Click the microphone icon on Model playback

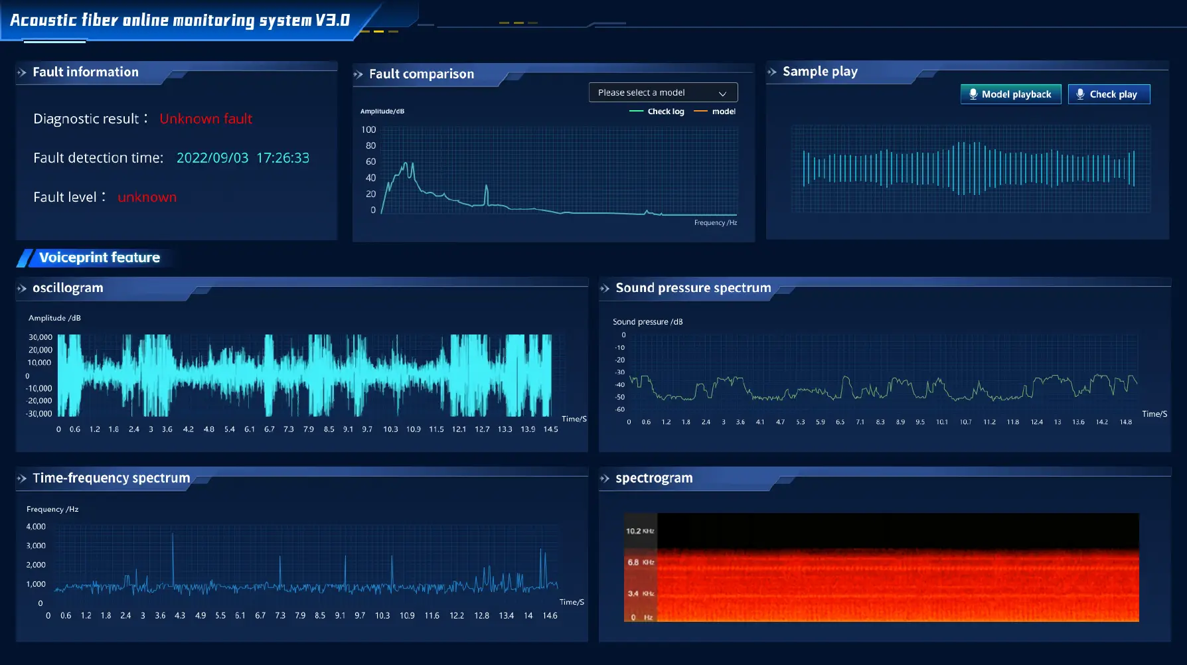[x=974, y=94]
